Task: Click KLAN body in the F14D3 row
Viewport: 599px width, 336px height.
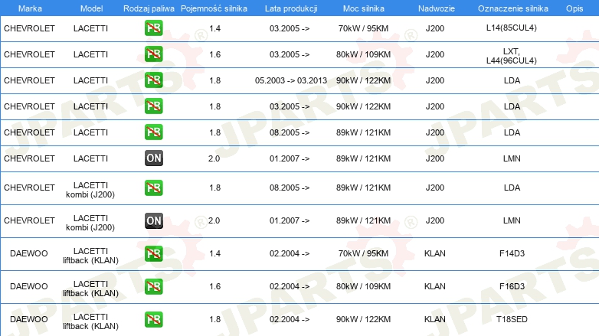Action: (435, 253)
